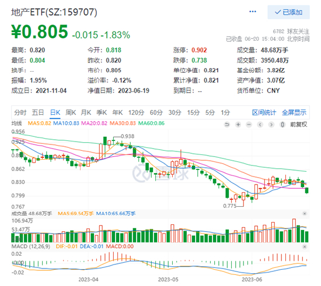Viewport: 321px width, 286px height.
Task: Click the 0.938 high point marker on chart
Action: (127, 136)
